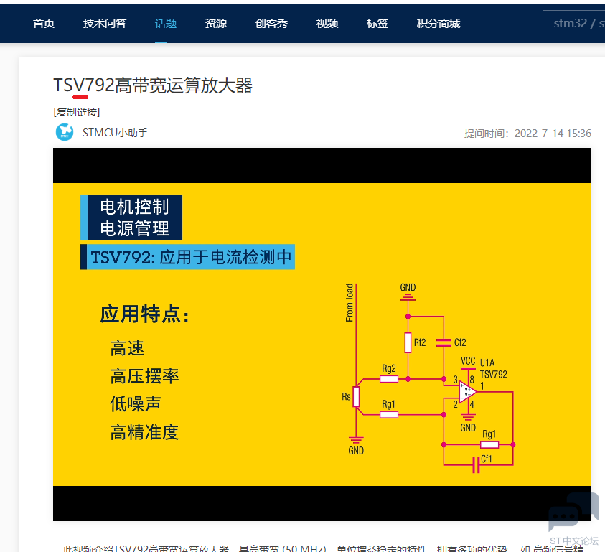The width and height of the screenshot is (605, 552).
Task: Go to 视频 section
Action: [327, 24]
